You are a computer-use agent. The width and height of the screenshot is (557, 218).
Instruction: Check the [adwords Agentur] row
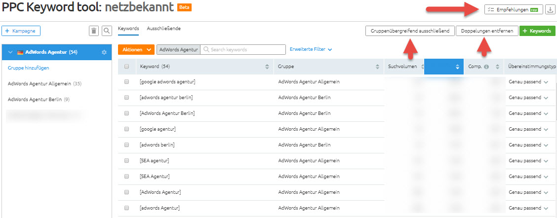click(127, 208)
